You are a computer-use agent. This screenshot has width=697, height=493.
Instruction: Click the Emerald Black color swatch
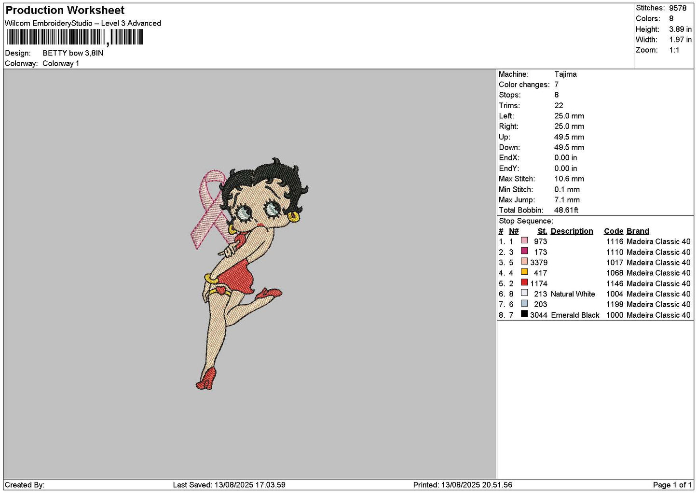tap(524, 314)
